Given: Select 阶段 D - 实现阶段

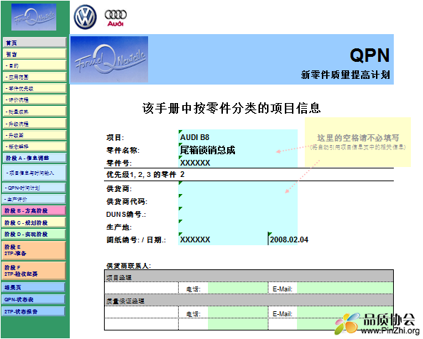Looking at the screenshot, I should 33,234.
